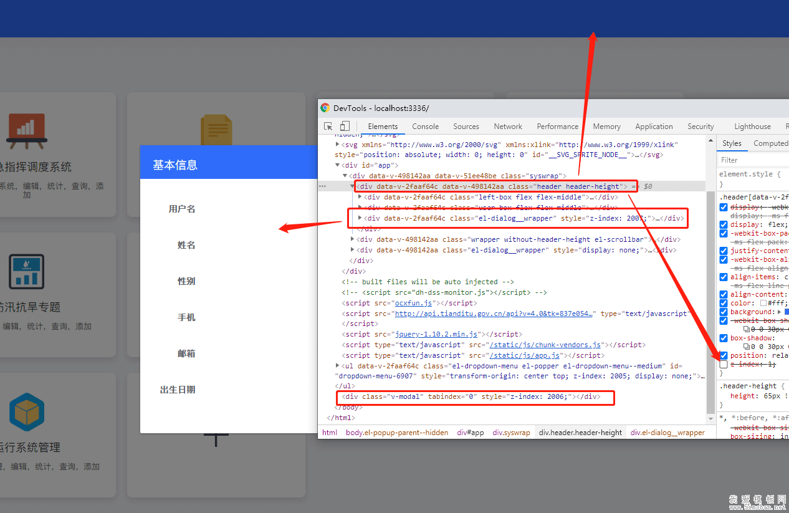
Task: Select body.el-popup-parent--hidden breadcrumb
Action: click(x=397, y=432)
